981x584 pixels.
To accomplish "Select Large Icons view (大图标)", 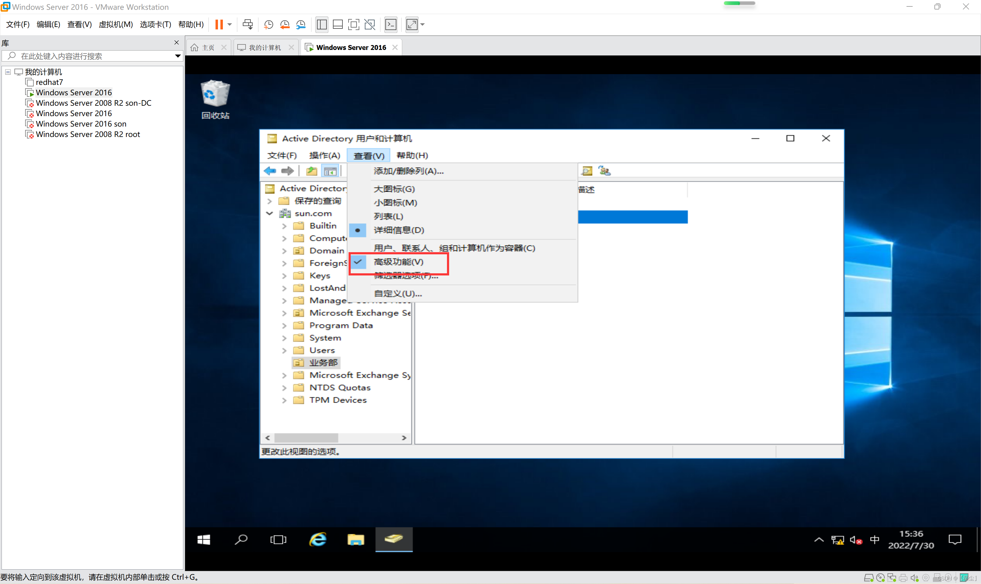I will click(394, 189).
